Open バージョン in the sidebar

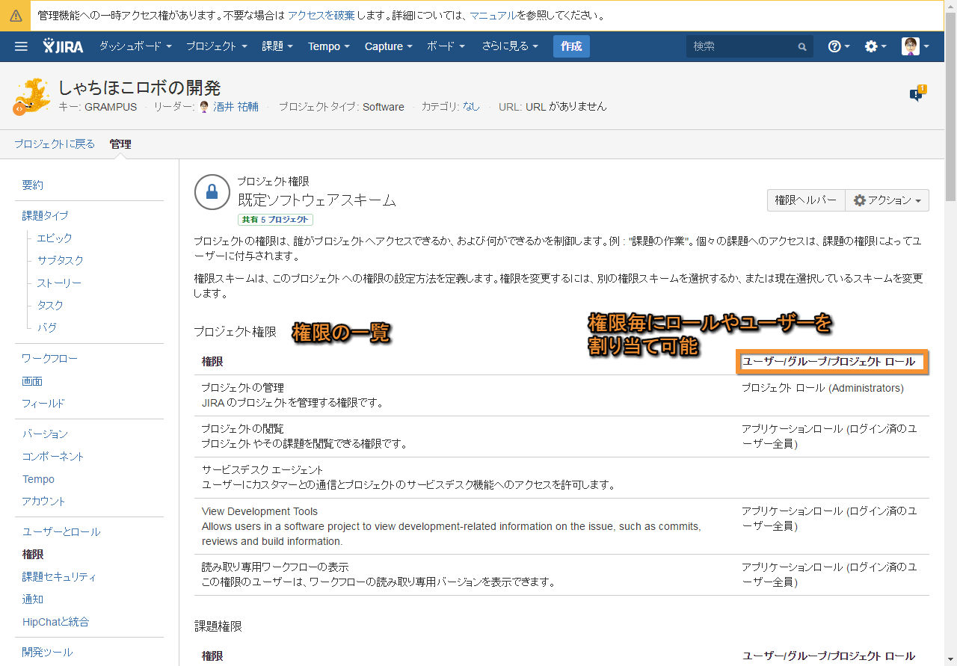click(x=45, y=434)
